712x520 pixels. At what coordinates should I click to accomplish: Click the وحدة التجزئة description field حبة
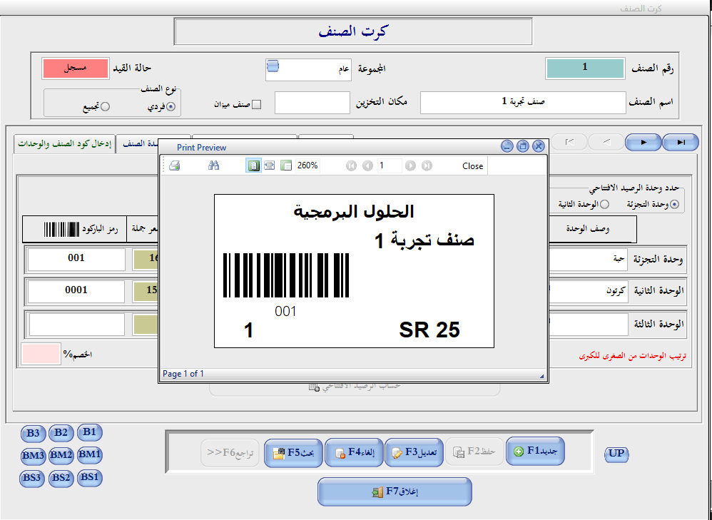click(588, 260)
